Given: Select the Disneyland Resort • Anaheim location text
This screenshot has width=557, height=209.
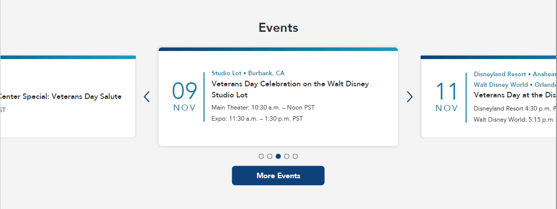Looking at the screenshot, I should click(515, 74).
